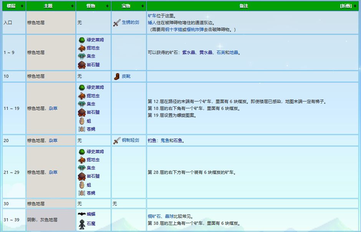Open 岩石蟹 text link in 21 ~ 29 row

[x=93, y=176]
